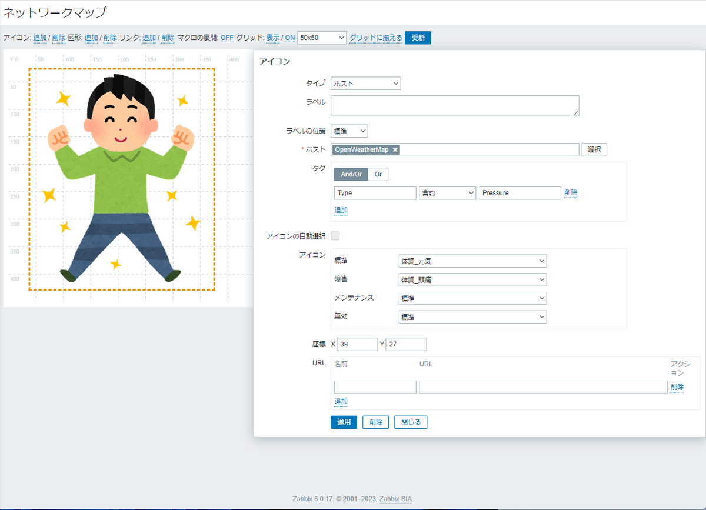Click grid 表示 link
The height and width of the screenshot is (510, 706).
pos(273,38)
